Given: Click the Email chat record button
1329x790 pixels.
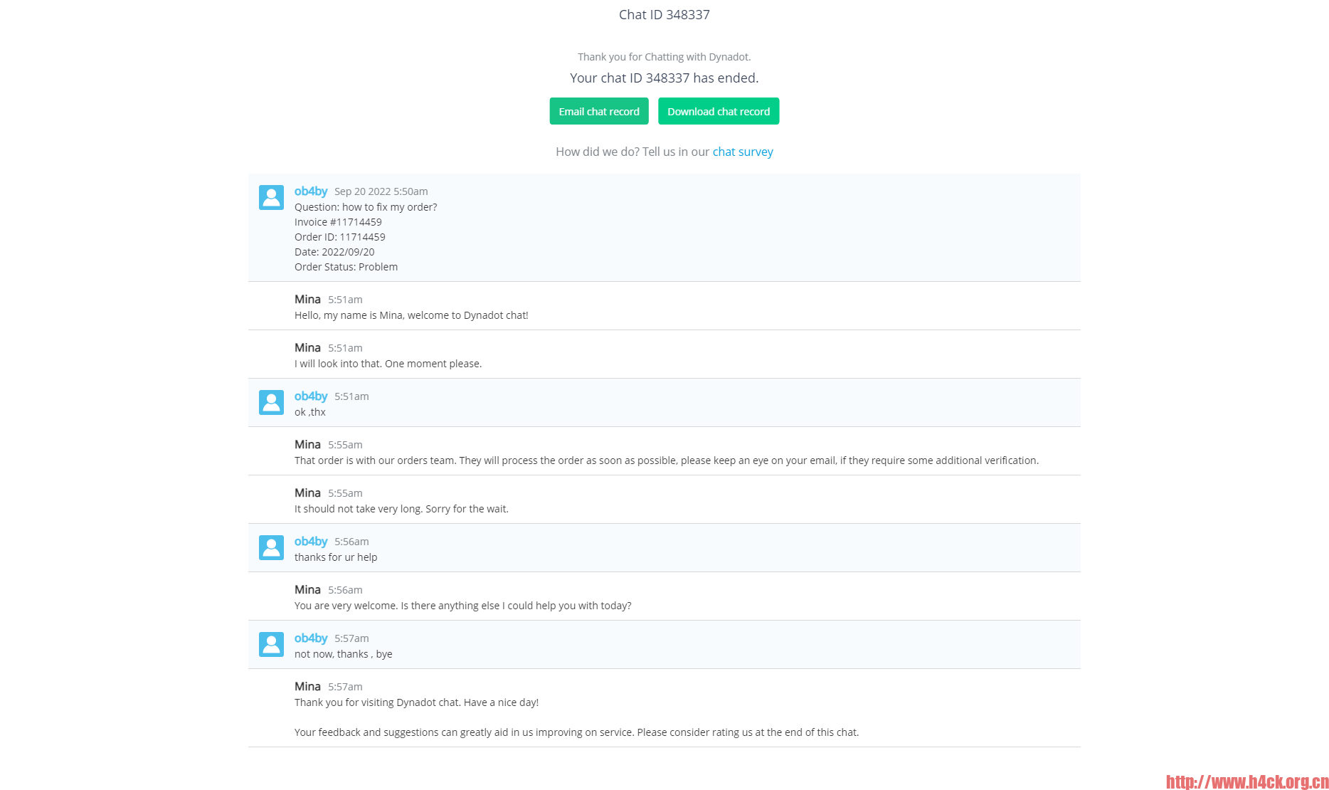Looking at the screenshot, I should tap(599, 111).
